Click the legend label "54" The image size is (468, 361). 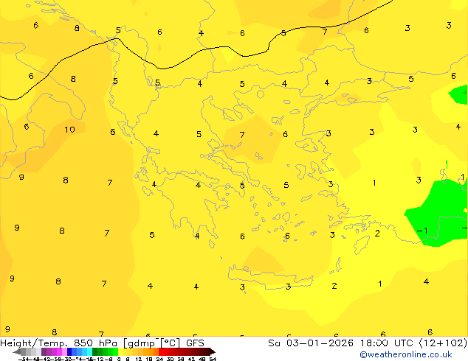pos(213,359)
